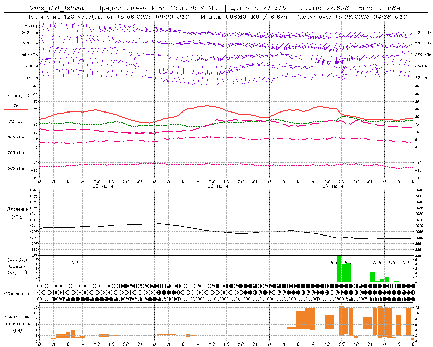Click the solid red 2м legend line sample
This screenshot has height=347, width=433.
16,109
